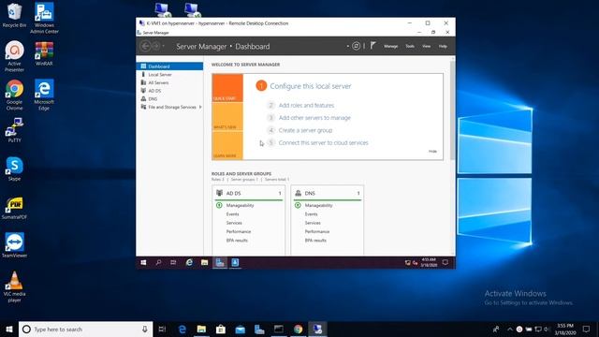Click Add other servers to manage

314,118
